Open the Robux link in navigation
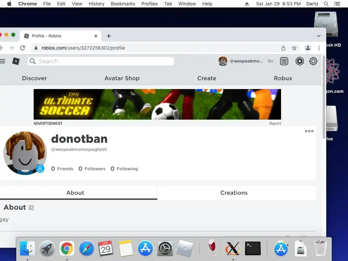 coord(283,78)
